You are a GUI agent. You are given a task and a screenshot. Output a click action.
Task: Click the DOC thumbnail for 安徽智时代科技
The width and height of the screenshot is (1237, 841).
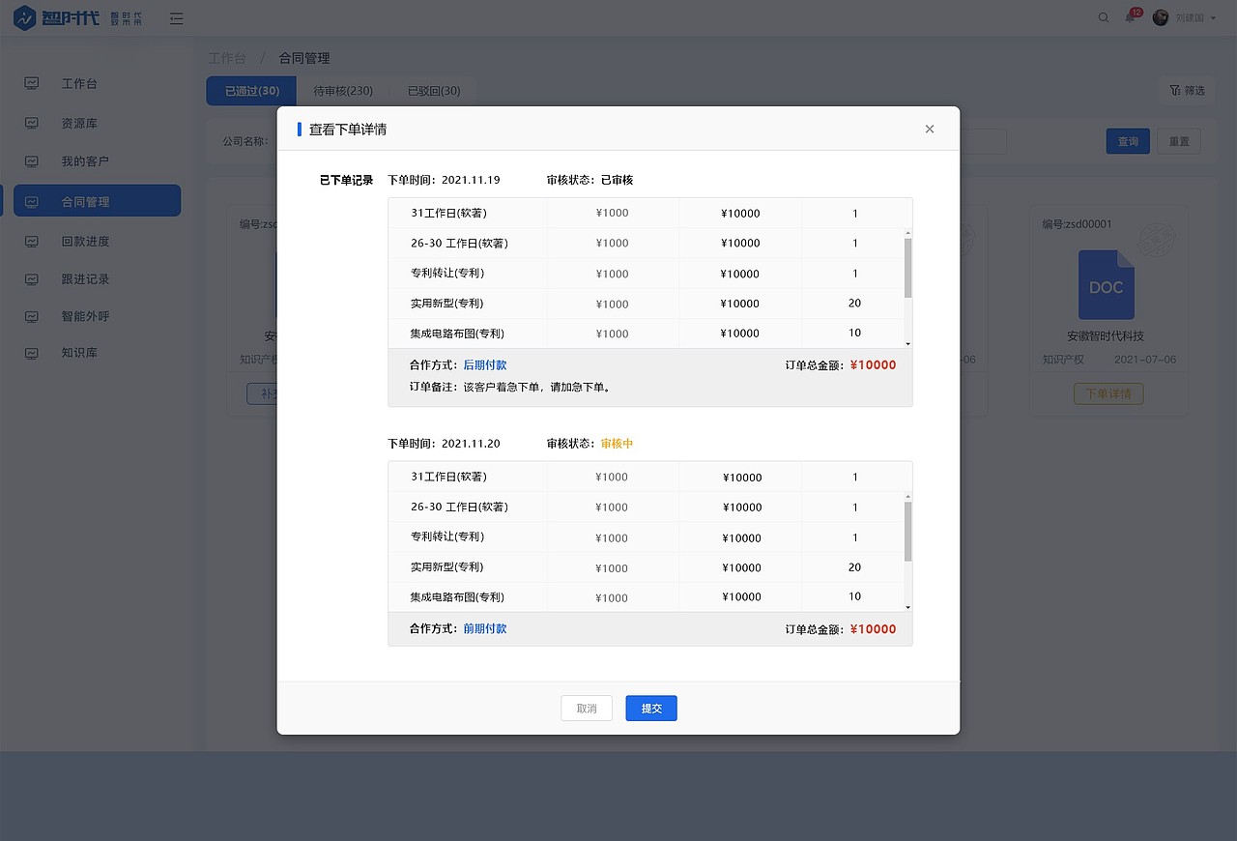pyautogui.click(x=1106, y=284)
